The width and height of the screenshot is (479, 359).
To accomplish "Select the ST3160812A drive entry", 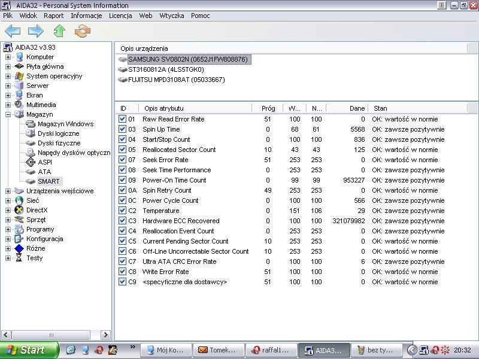I will (x=166, y=69).
